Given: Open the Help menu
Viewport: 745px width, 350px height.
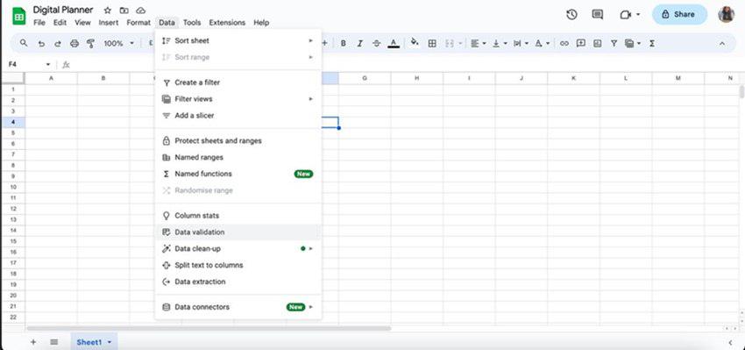Looking at the screenshot, I should click(261, 22).
